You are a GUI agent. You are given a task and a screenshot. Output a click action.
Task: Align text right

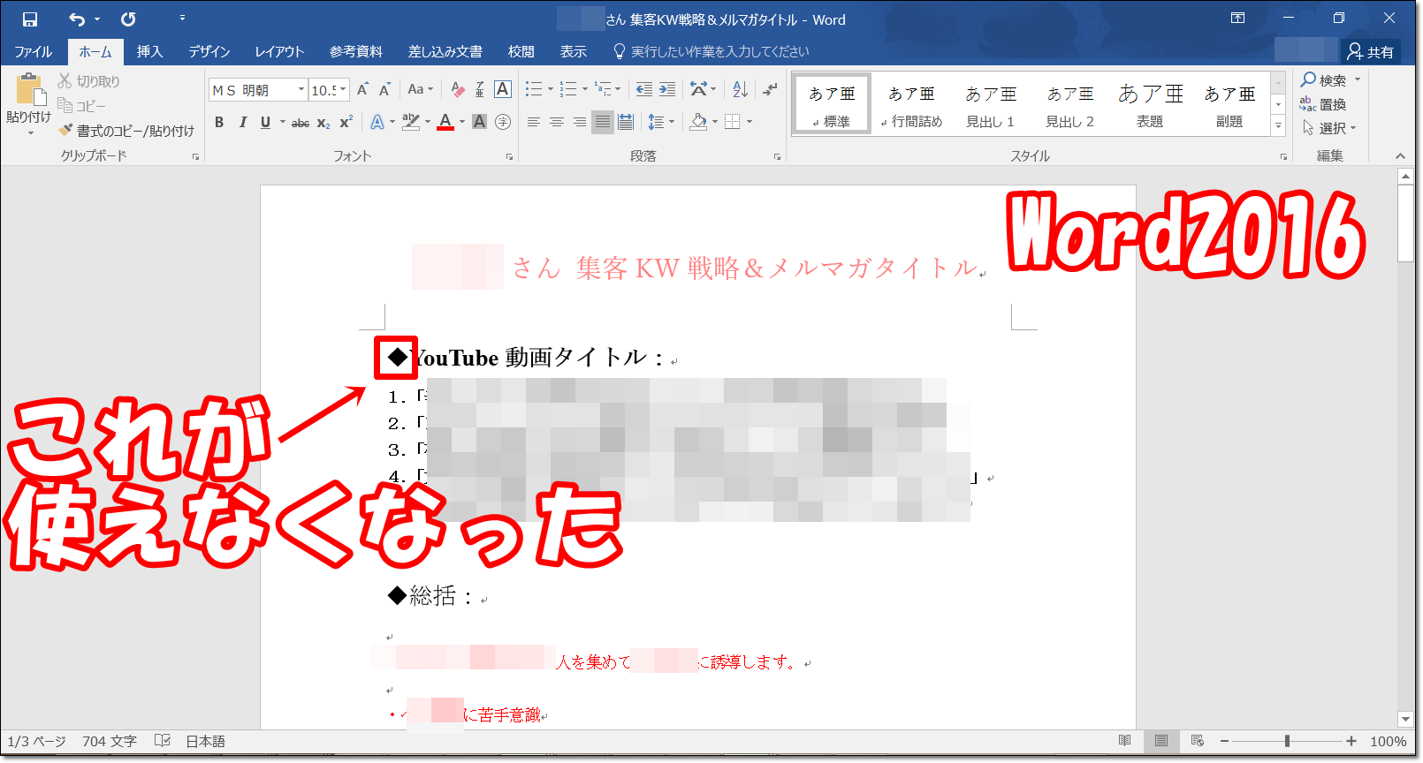(580, 123)
